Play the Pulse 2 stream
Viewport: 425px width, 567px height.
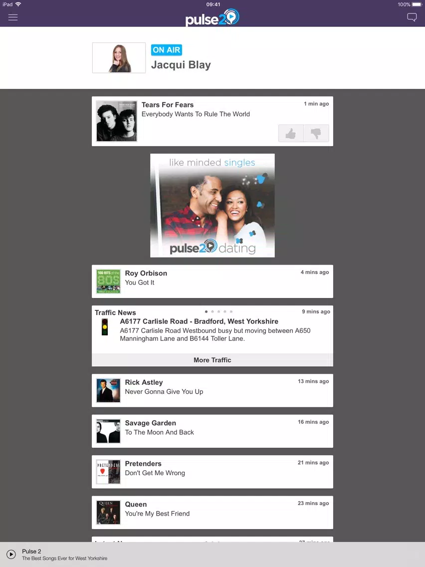click(11, 555)
